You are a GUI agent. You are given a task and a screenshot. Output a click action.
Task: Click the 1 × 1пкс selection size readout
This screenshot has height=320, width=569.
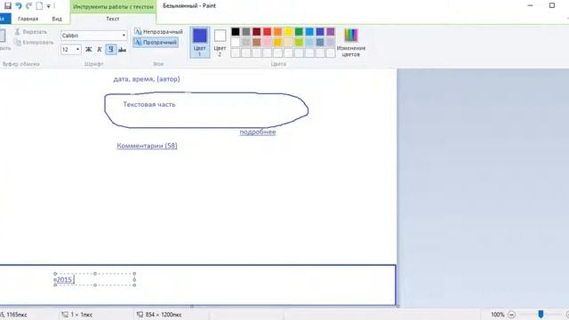[77, 315]
